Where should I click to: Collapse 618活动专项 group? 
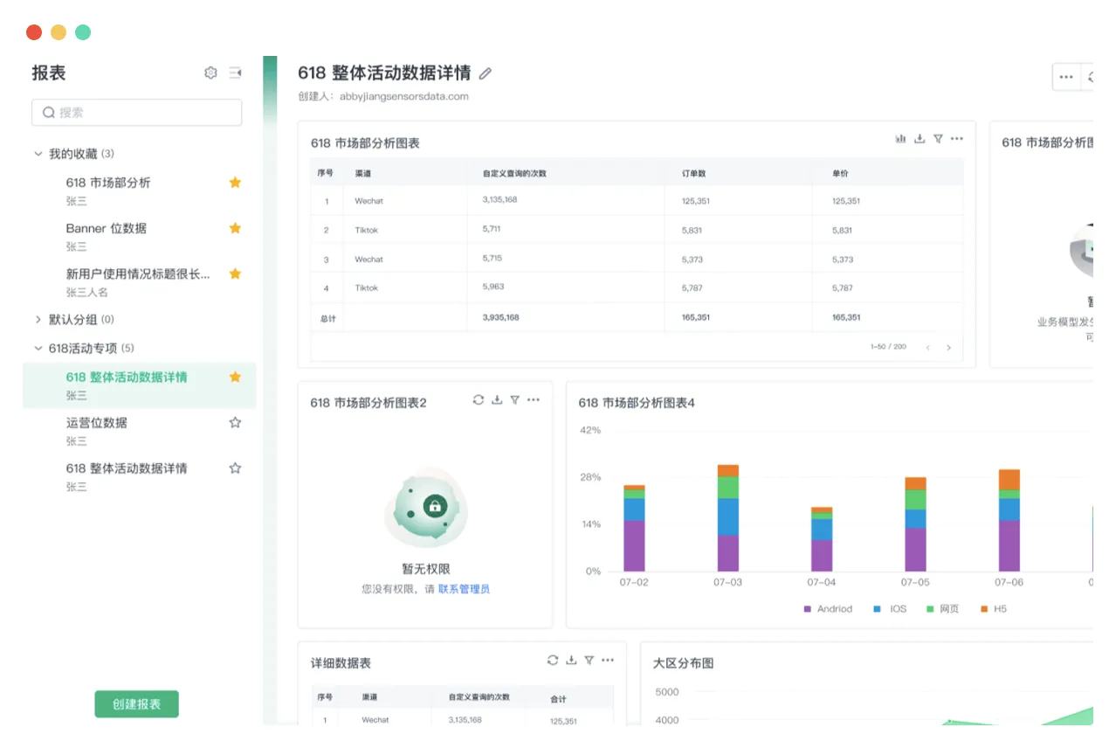38,348
